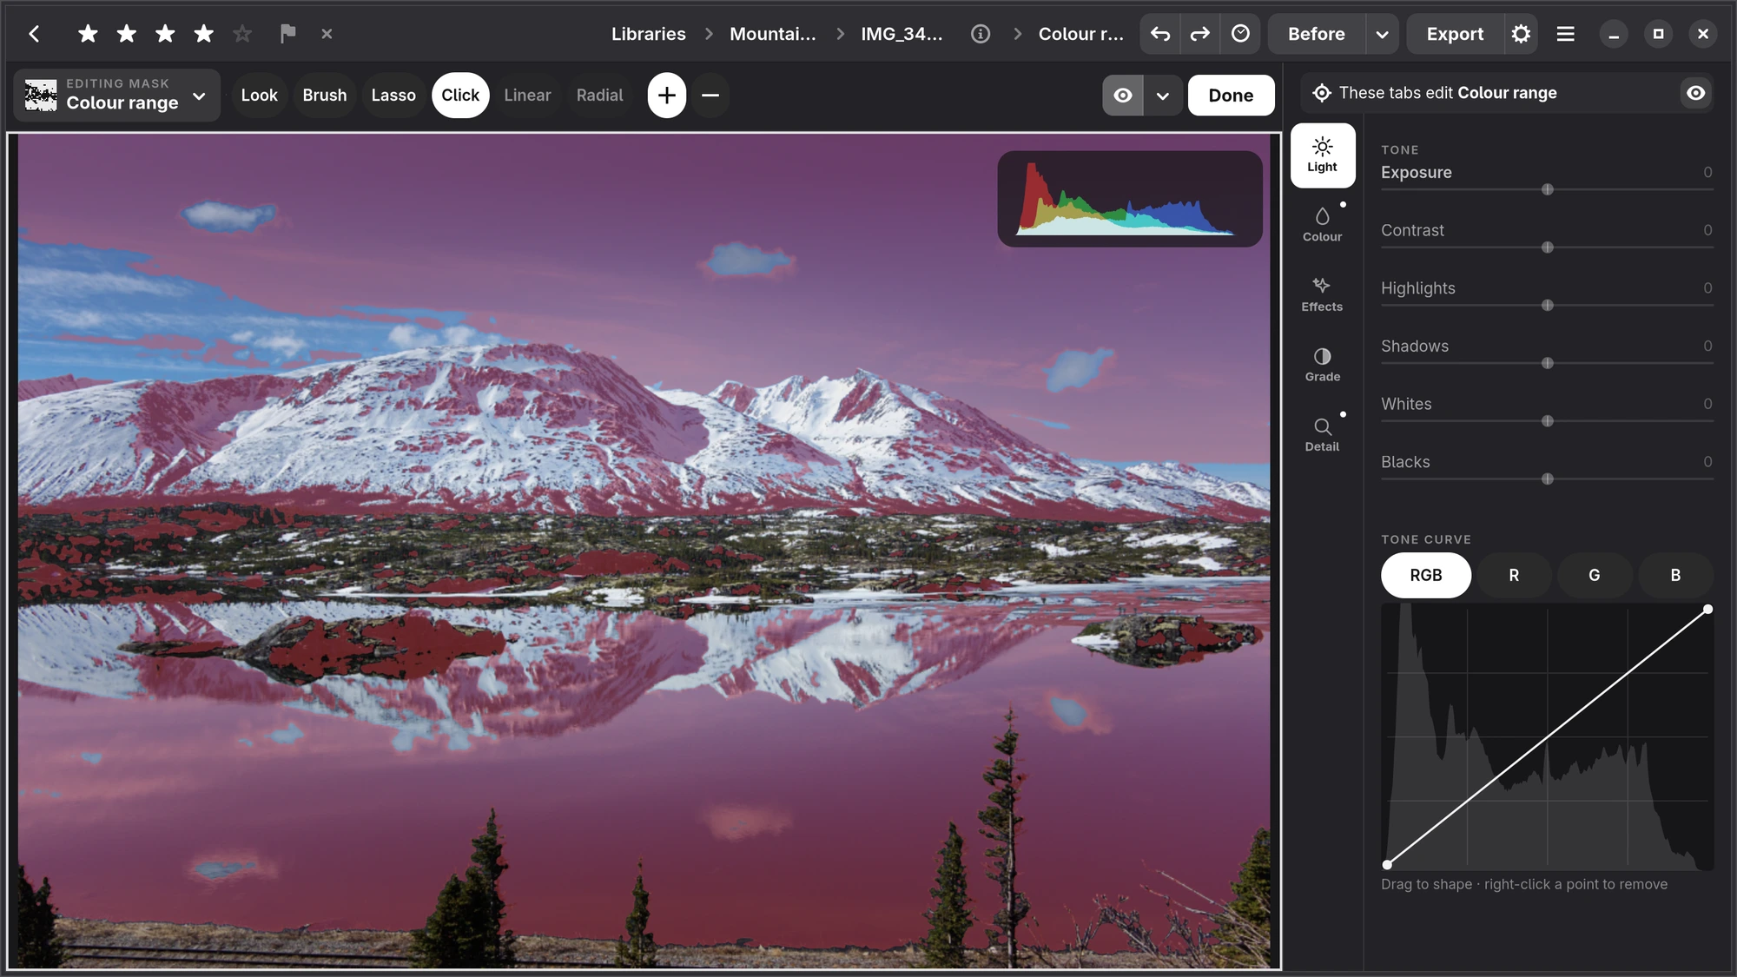1737x977 pixels.
Task: Set rating to three stars
Action: [165, 34]
